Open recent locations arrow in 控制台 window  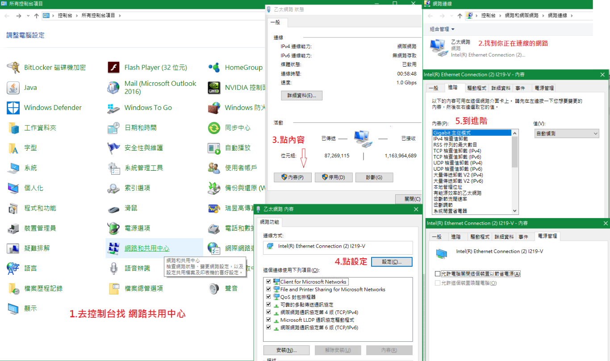click(x=29, y=16)
